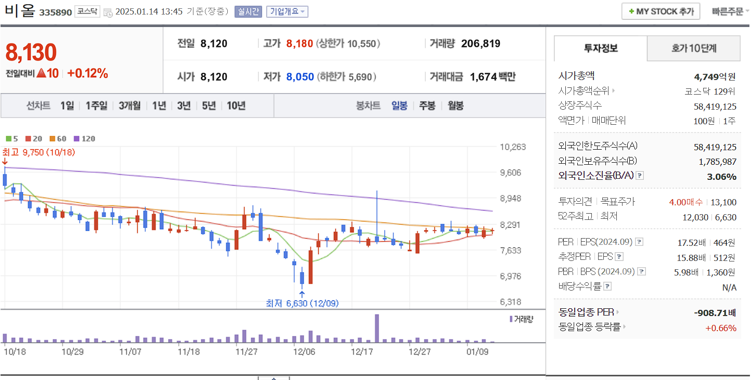Click the MY STOCK 추가 button
This screenshot has height=380, width=751.
click(661, 10)
